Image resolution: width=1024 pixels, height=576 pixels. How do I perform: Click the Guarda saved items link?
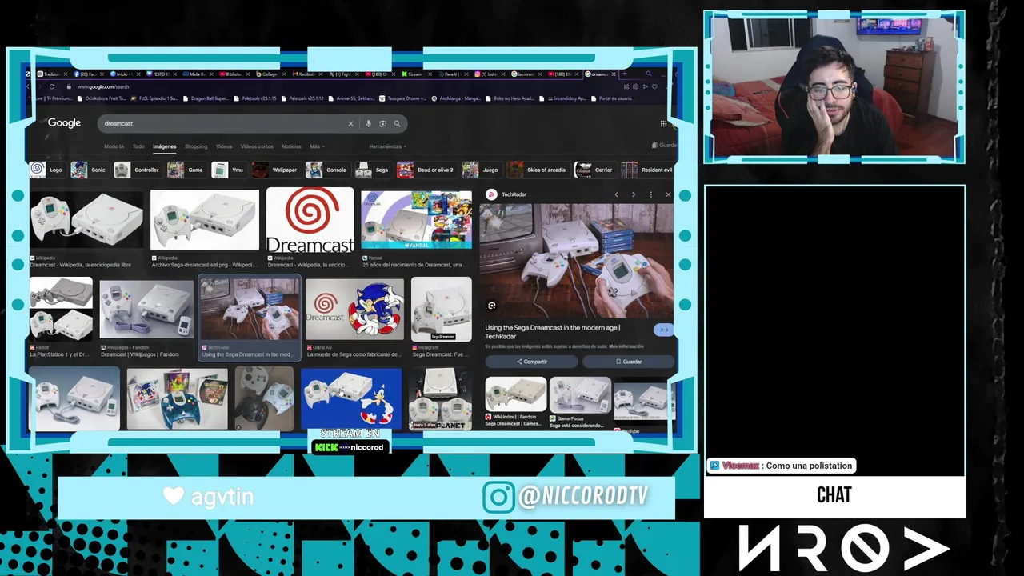pos(664,146)
